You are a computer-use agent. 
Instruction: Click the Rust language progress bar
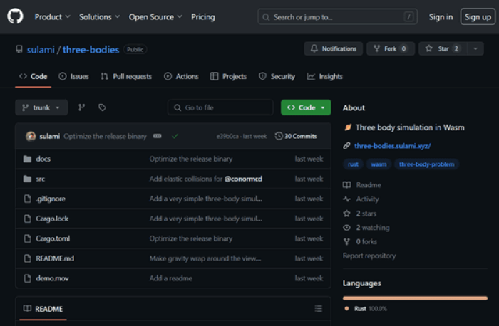click(x=415, y=298)
